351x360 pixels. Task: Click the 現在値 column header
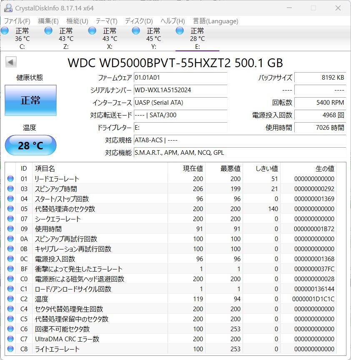pos(186,169)
